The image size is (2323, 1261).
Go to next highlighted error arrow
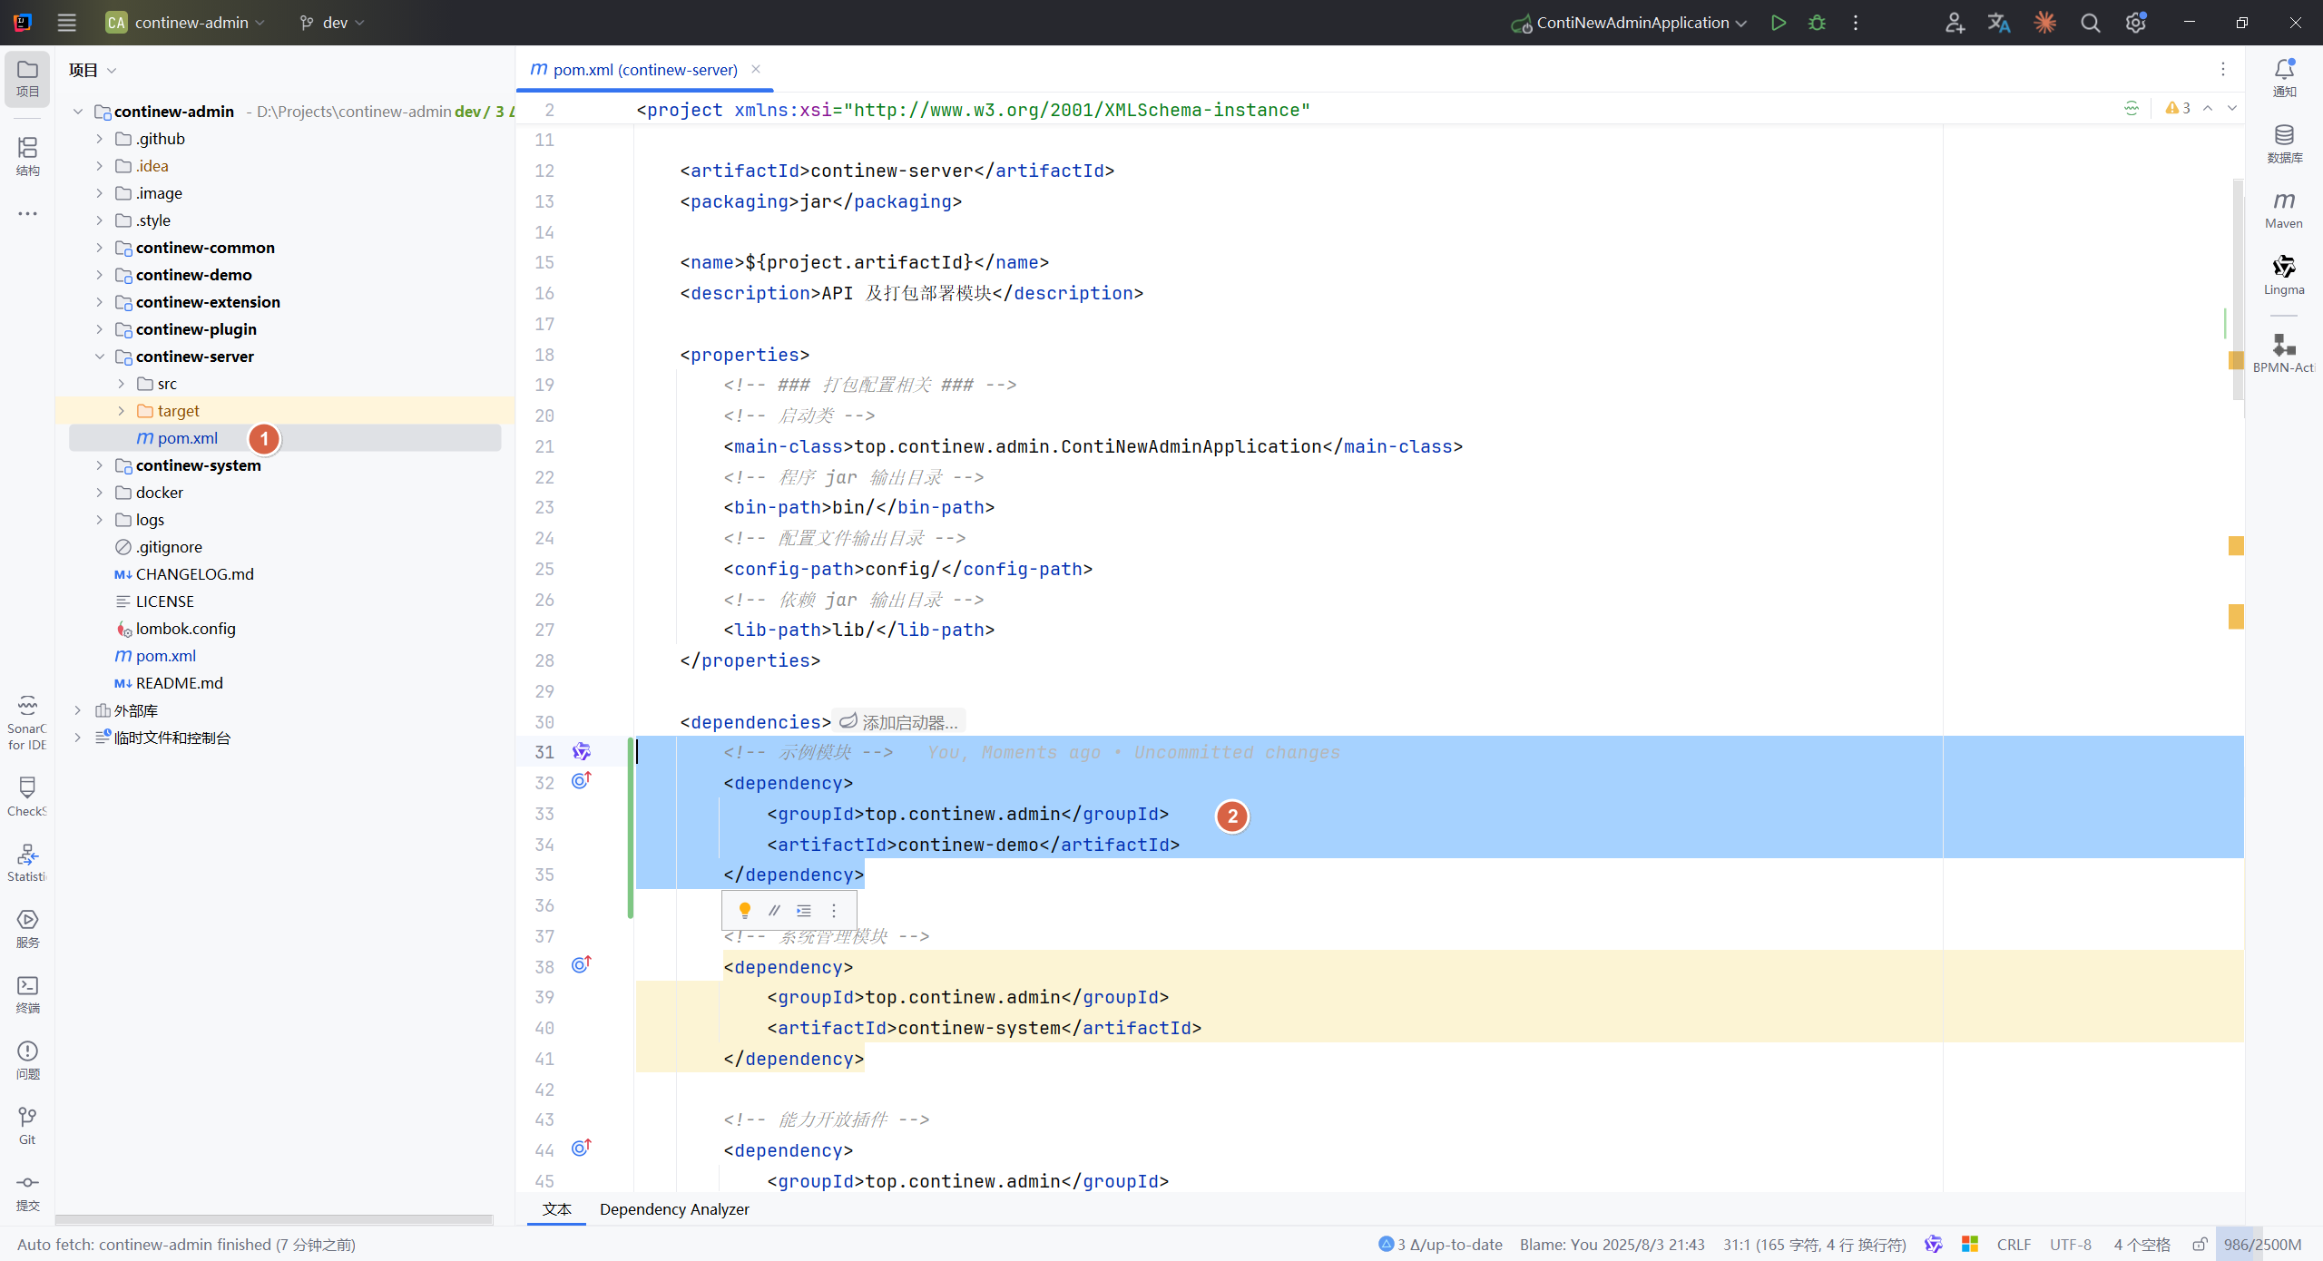click(x=2231, y=108)
